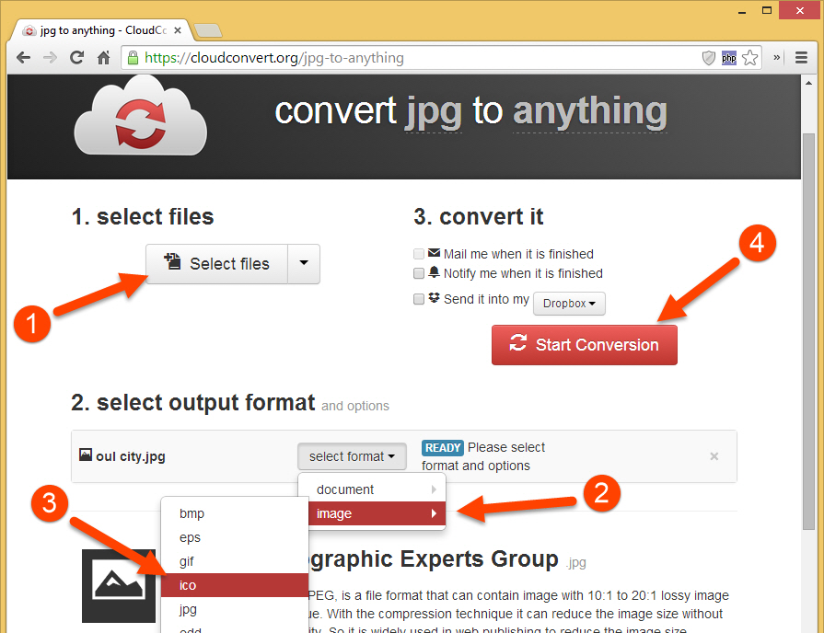Screen dimensions: 824x633
Task: Click the padlock icon in the address bar
Action: coord(133,57)
